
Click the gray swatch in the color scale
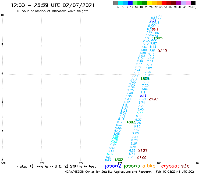[x=116, y=3]
